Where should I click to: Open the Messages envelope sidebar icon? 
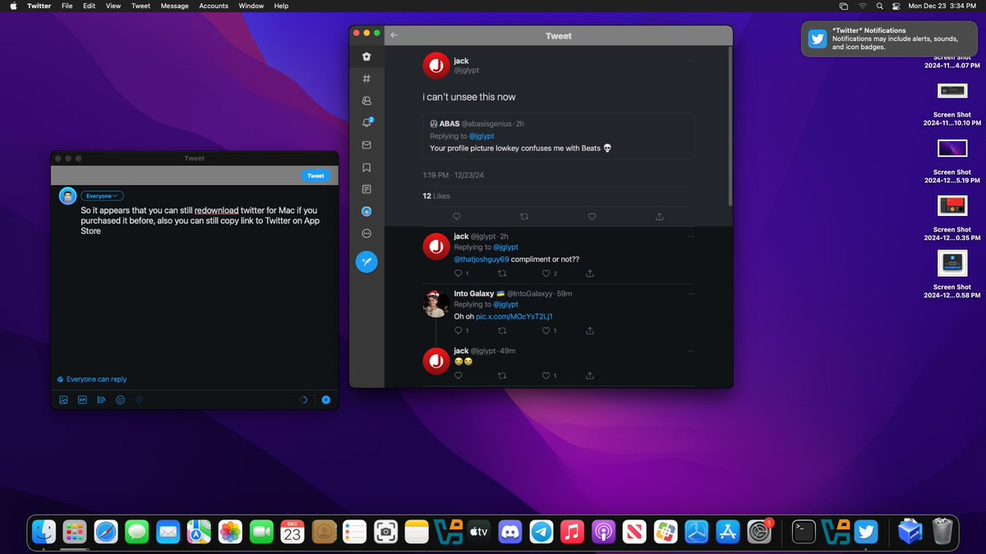click(x=366, y=144)
